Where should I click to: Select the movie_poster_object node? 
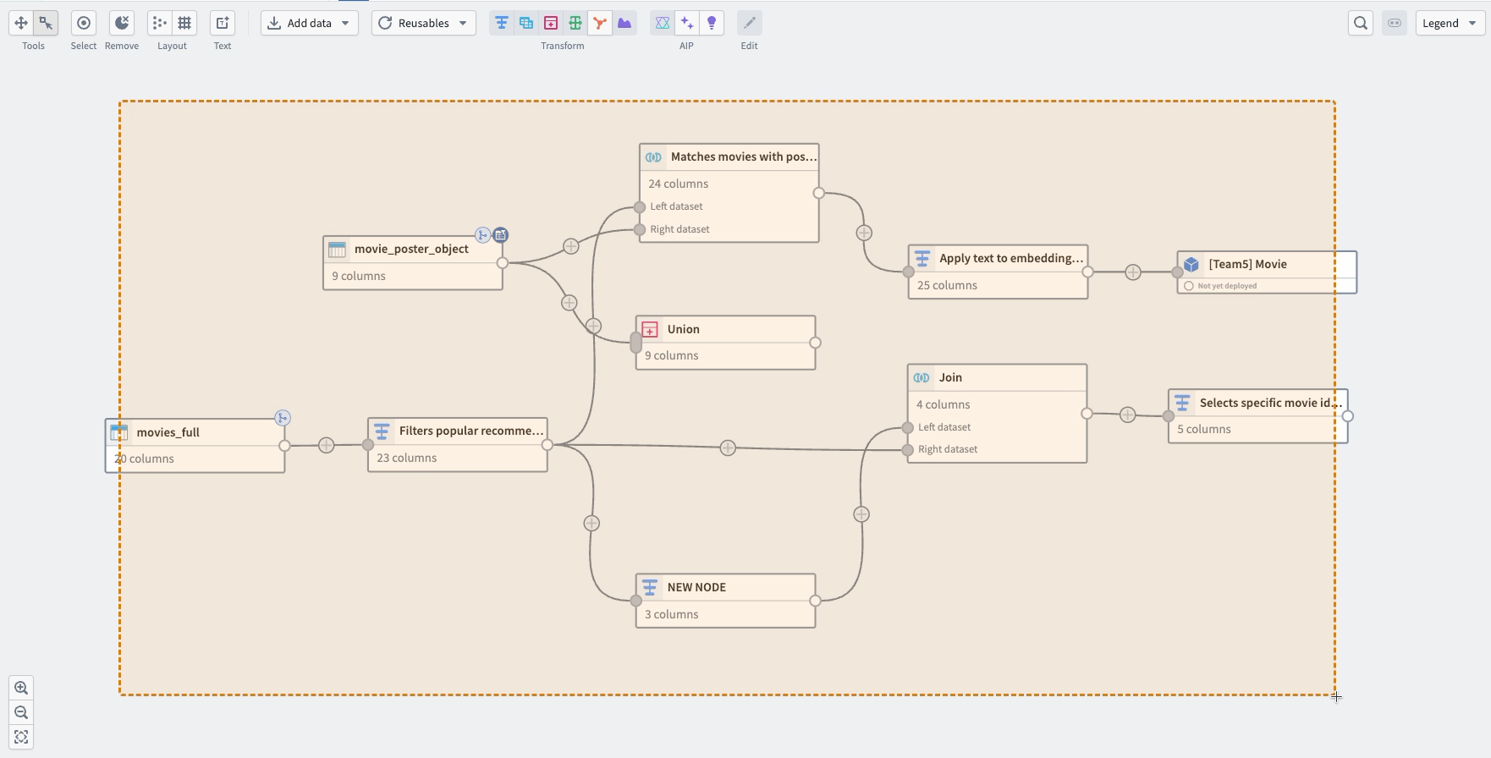tap(413, 263)
